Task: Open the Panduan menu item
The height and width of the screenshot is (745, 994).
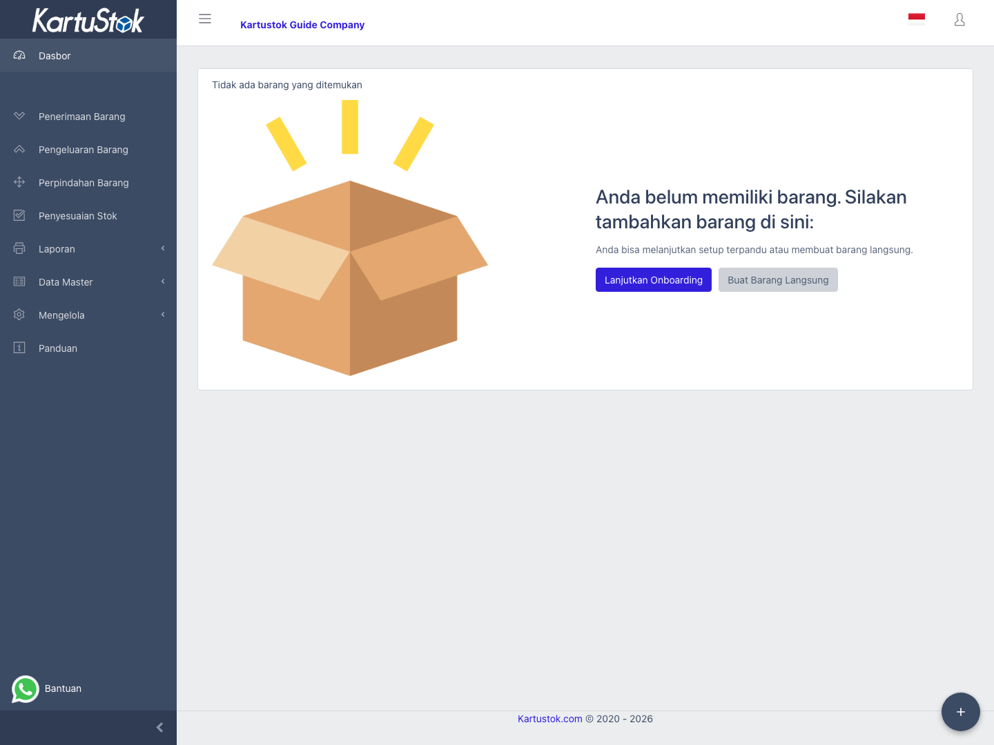Action: tap(88, 348)
